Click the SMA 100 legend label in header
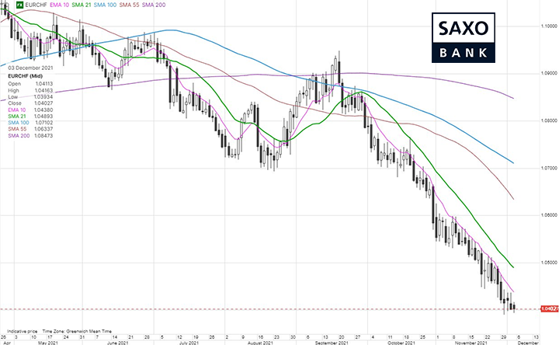 105,5
